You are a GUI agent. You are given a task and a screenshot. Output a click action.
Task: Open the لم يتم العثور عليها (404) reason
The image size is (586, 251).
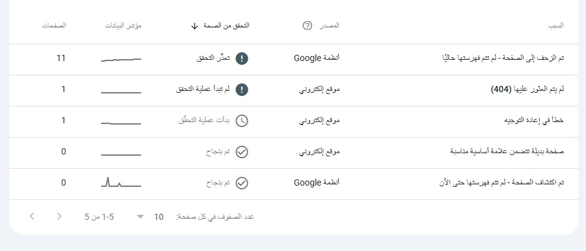point(527,90)
